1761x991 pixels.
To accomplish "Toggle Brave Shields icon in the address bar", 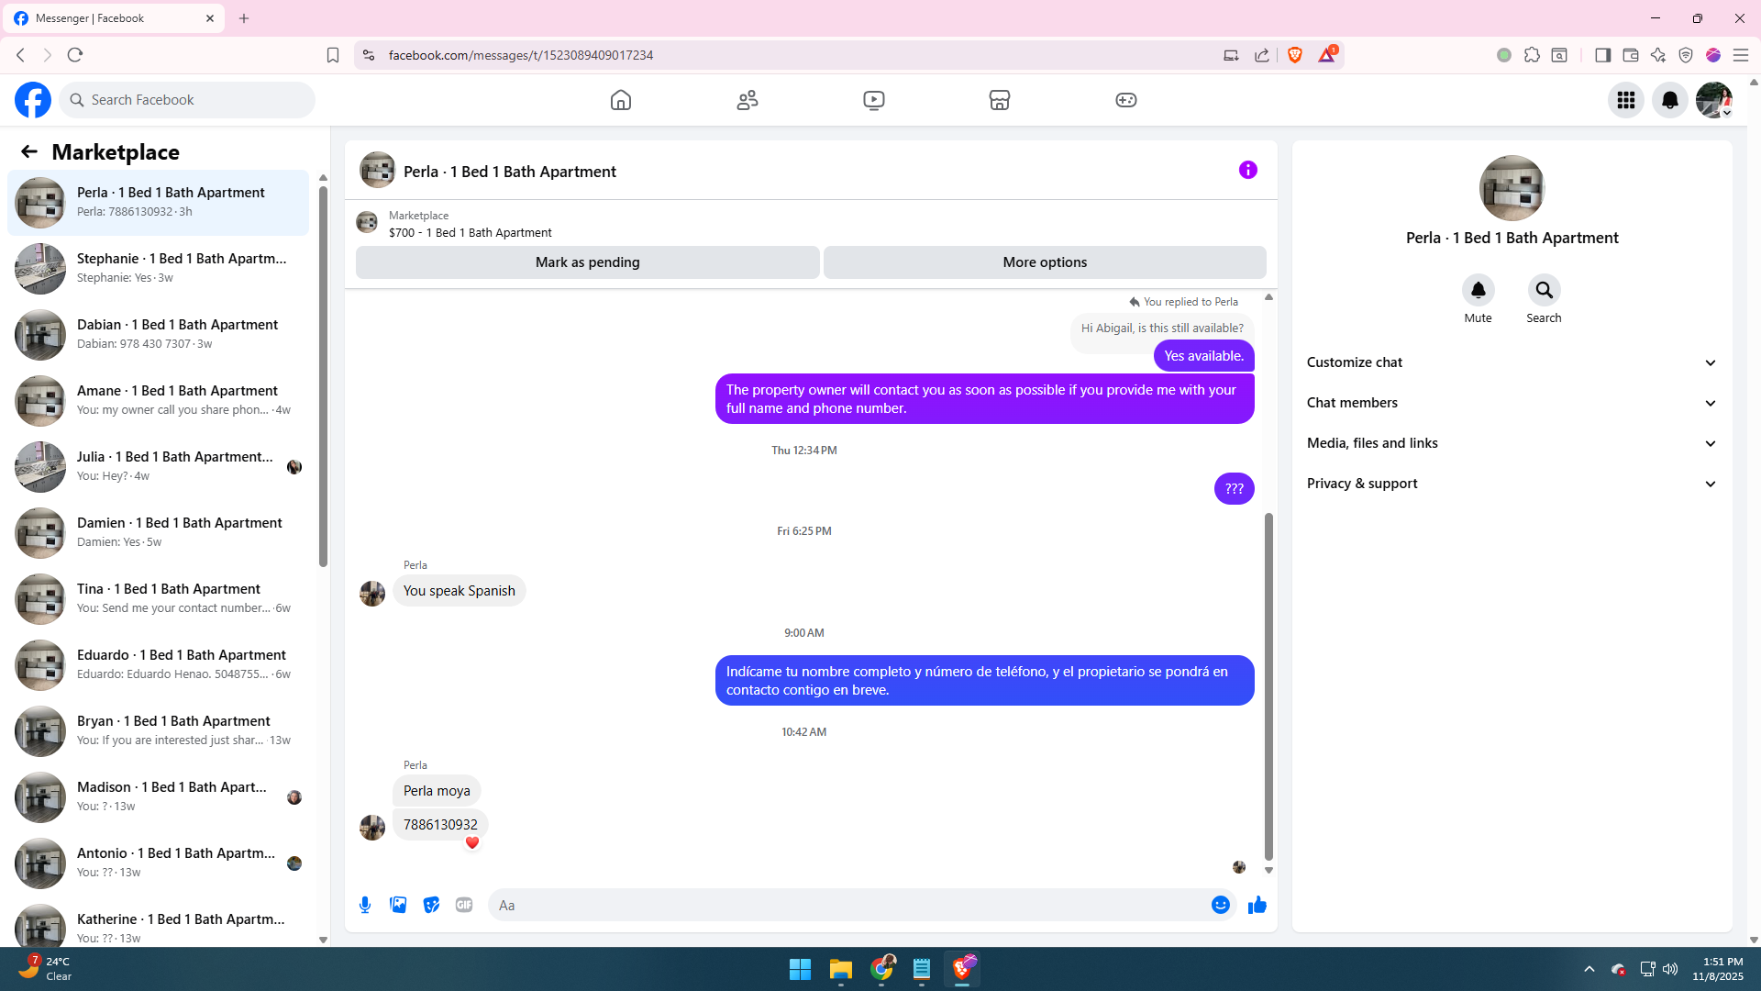I will (1295, 55).
